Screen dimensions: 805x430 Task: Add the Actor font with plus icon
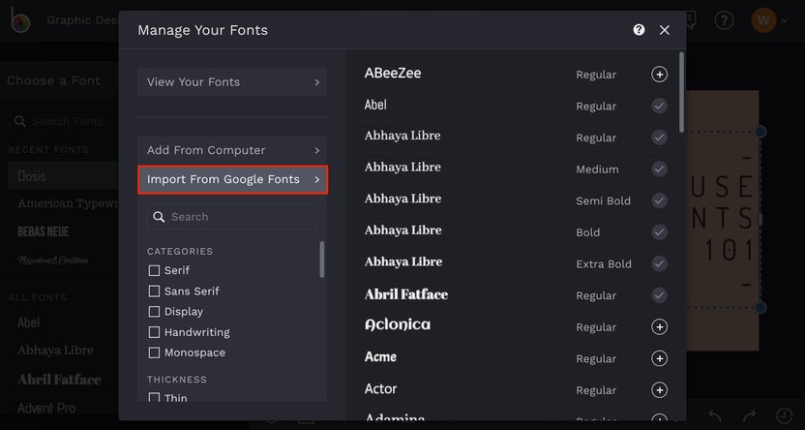pos(659,390)
